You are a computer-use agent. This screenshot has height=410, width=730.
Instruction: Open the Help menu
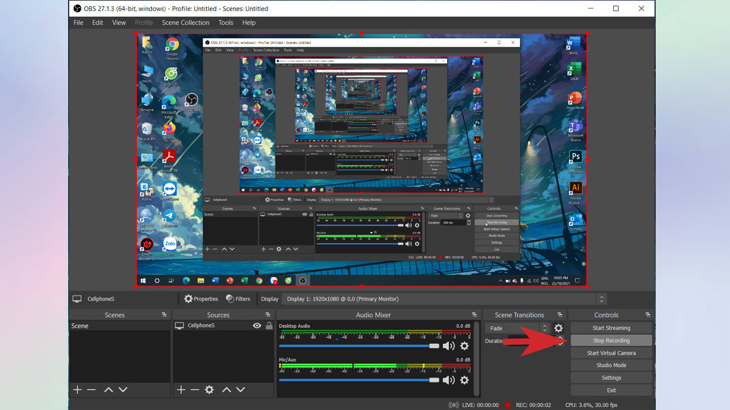(249, 22)
